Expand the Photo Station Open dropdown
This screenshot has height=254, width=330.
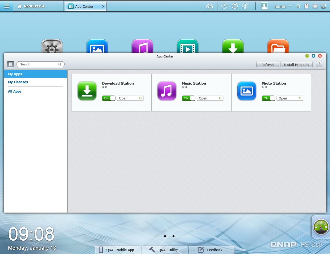coord(290,98)
